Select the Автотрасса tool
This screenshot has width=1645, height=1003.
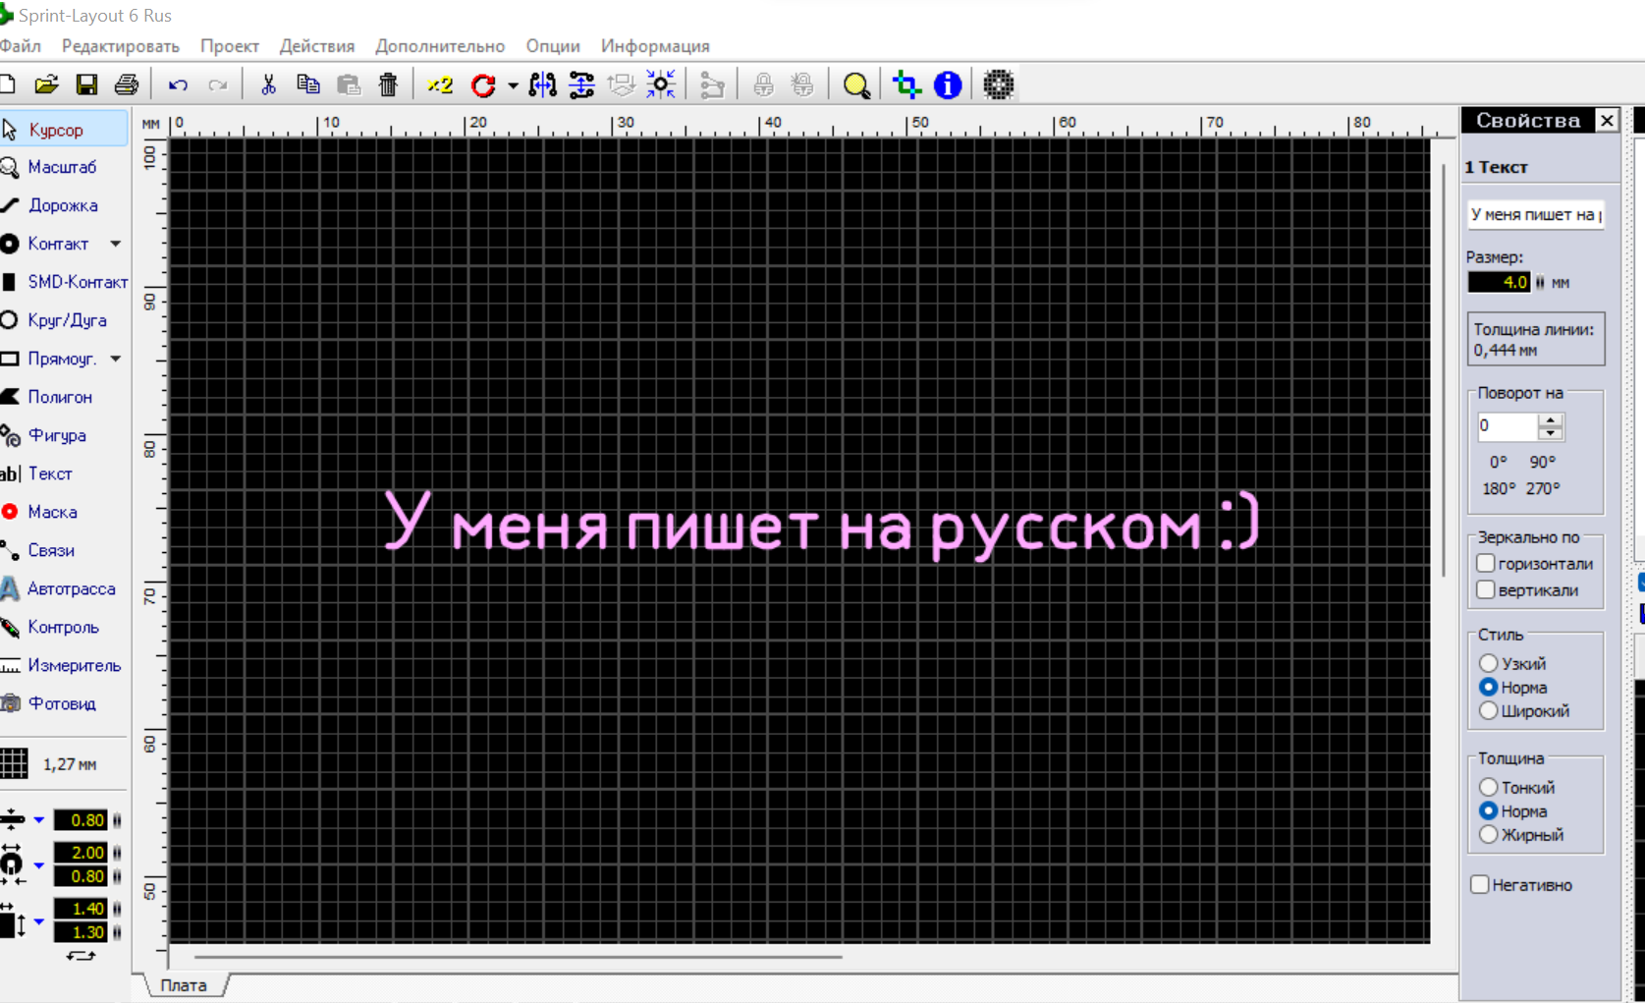pyautogui.click(x=64, y=588)
